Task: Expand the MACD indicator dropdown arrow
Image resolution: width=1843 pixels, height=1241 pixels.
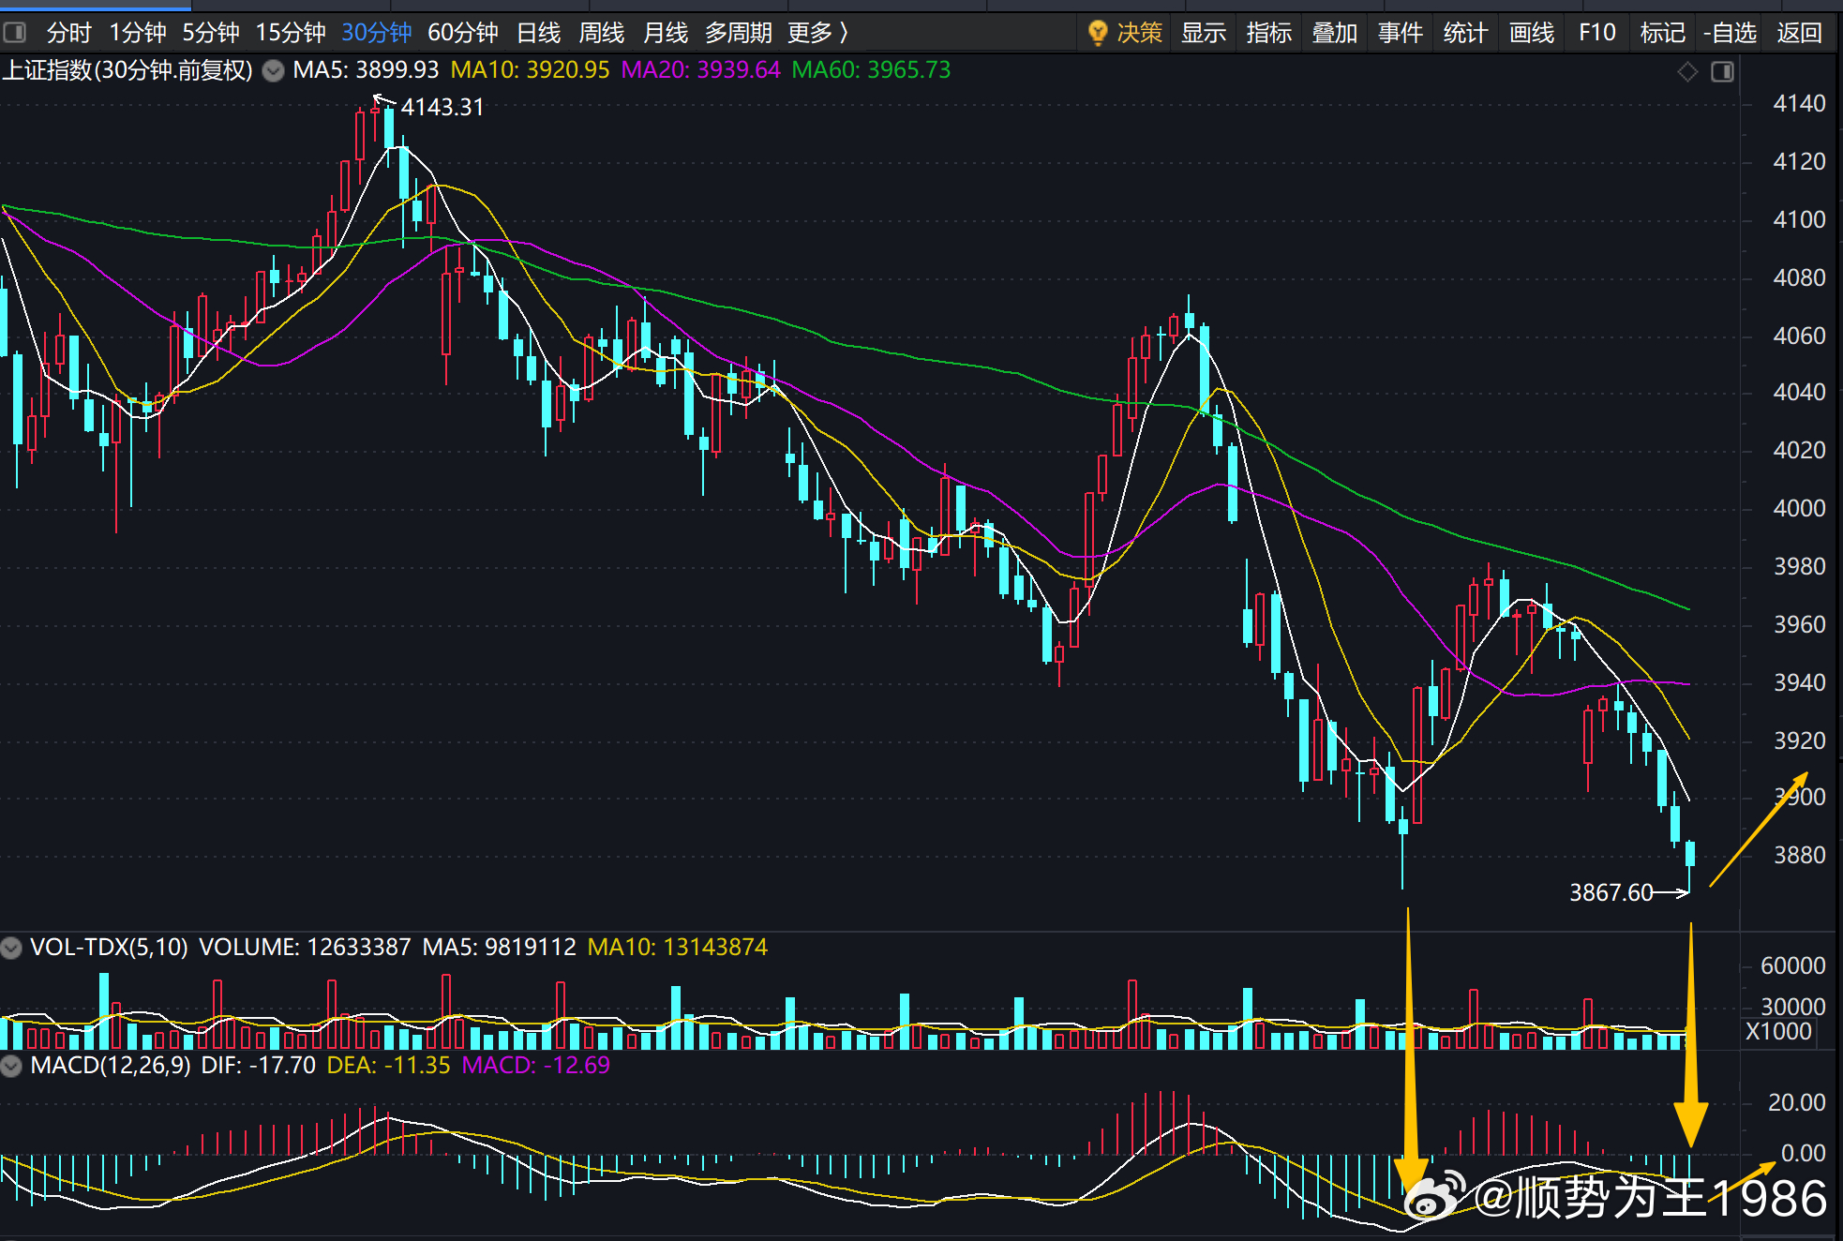Action: [11, 1066]
